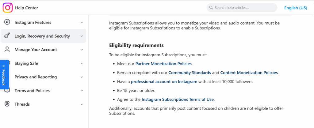The height and width of the screenshot is (128, 314).
Task: Expand the Threads section chevron
Action: 82,104
